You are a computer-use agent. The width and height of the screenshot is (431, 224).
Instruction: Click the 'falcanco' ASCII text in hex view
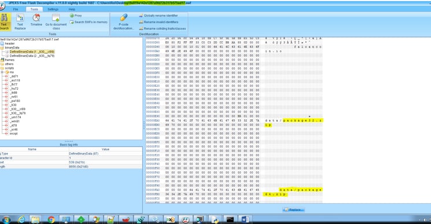(x=307, y=47)
